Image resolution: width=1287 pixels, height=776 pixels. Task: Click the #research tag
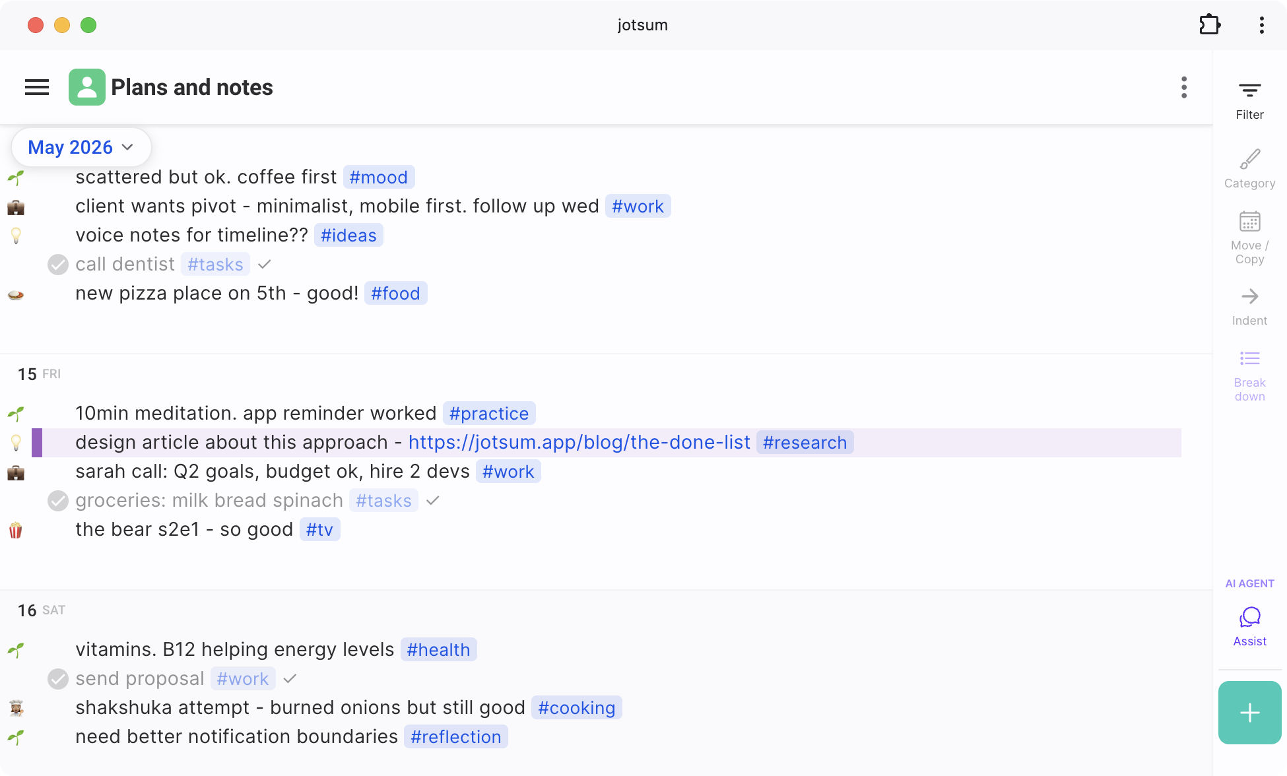click(805, 442)
